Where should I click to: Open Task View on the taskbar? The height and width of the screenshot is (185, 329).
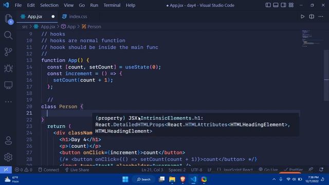click(x=161, y=179)
